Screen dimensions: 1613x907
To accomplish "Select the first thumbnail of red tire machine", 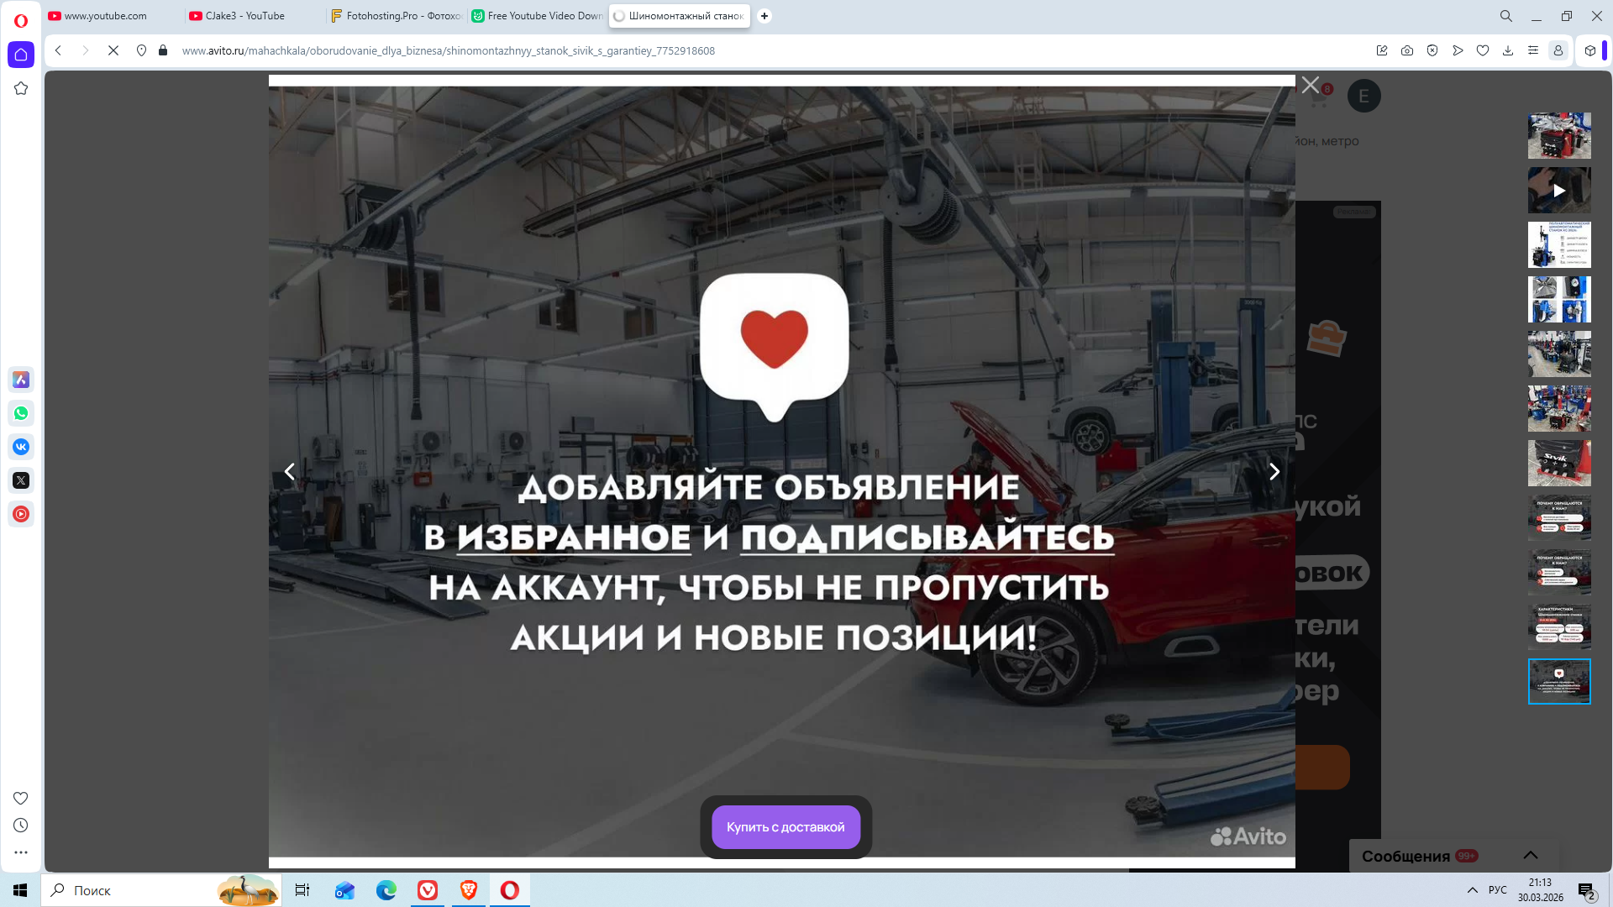I will coord(1558,135).
